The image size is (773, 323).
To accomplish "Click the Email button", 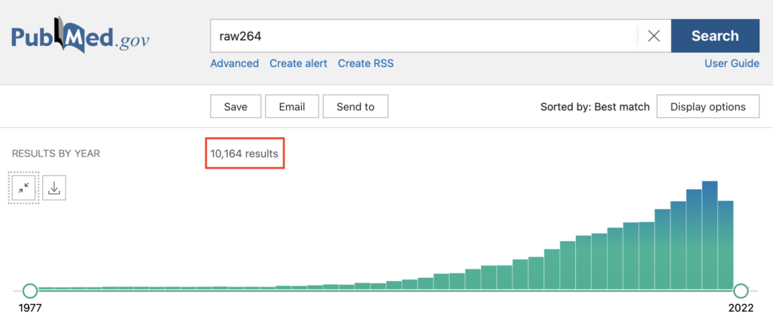I will (292, 107).
